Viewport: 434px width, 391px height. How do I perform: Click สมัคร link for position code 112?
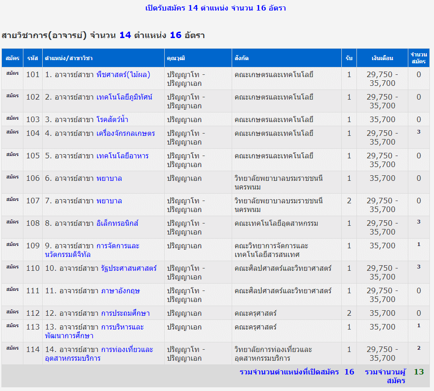[x=12, y=312]
